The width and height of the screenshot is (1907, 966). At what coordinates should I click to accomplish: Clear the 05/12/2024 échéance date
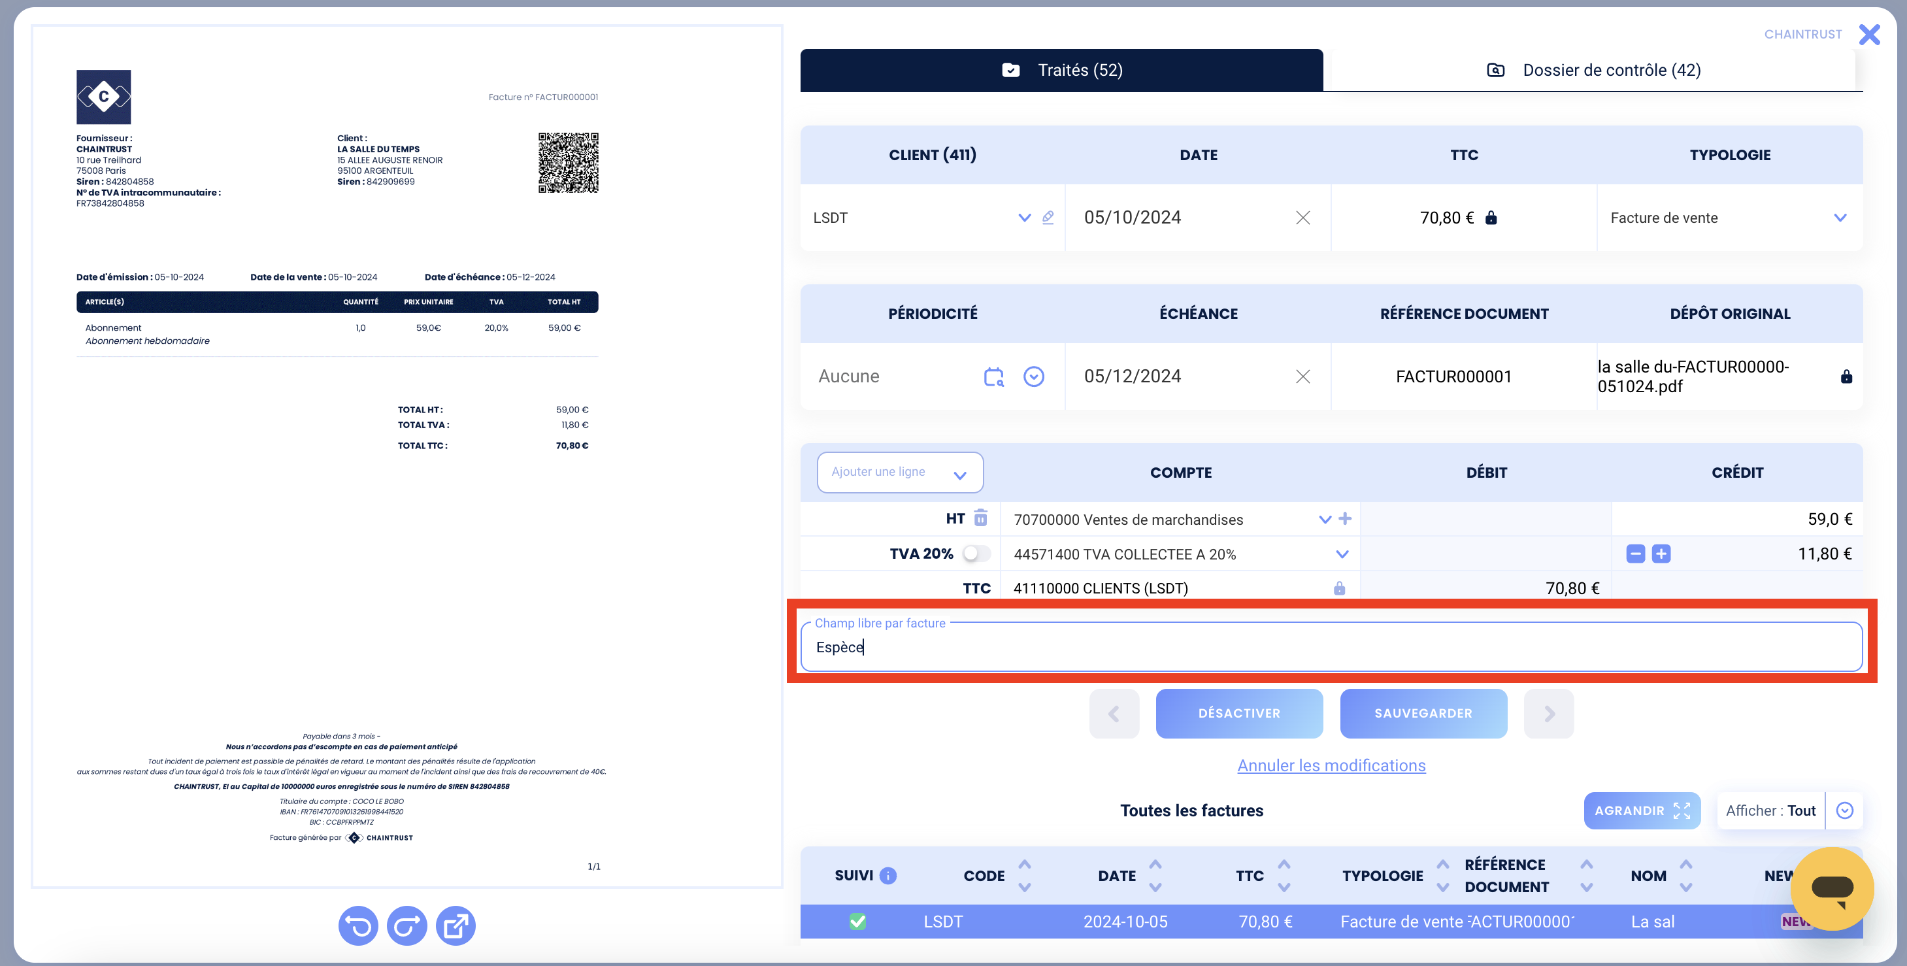(x=1303, y=376)
